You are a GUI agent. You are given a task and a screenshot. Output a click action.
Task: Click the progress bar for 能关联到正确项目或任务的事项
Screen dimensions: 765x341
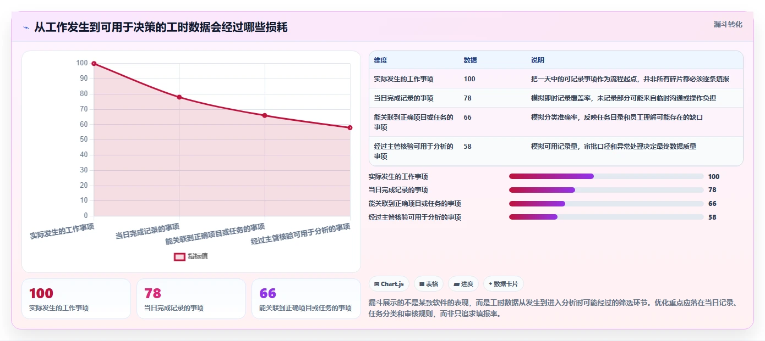click(x=606, y=204)
